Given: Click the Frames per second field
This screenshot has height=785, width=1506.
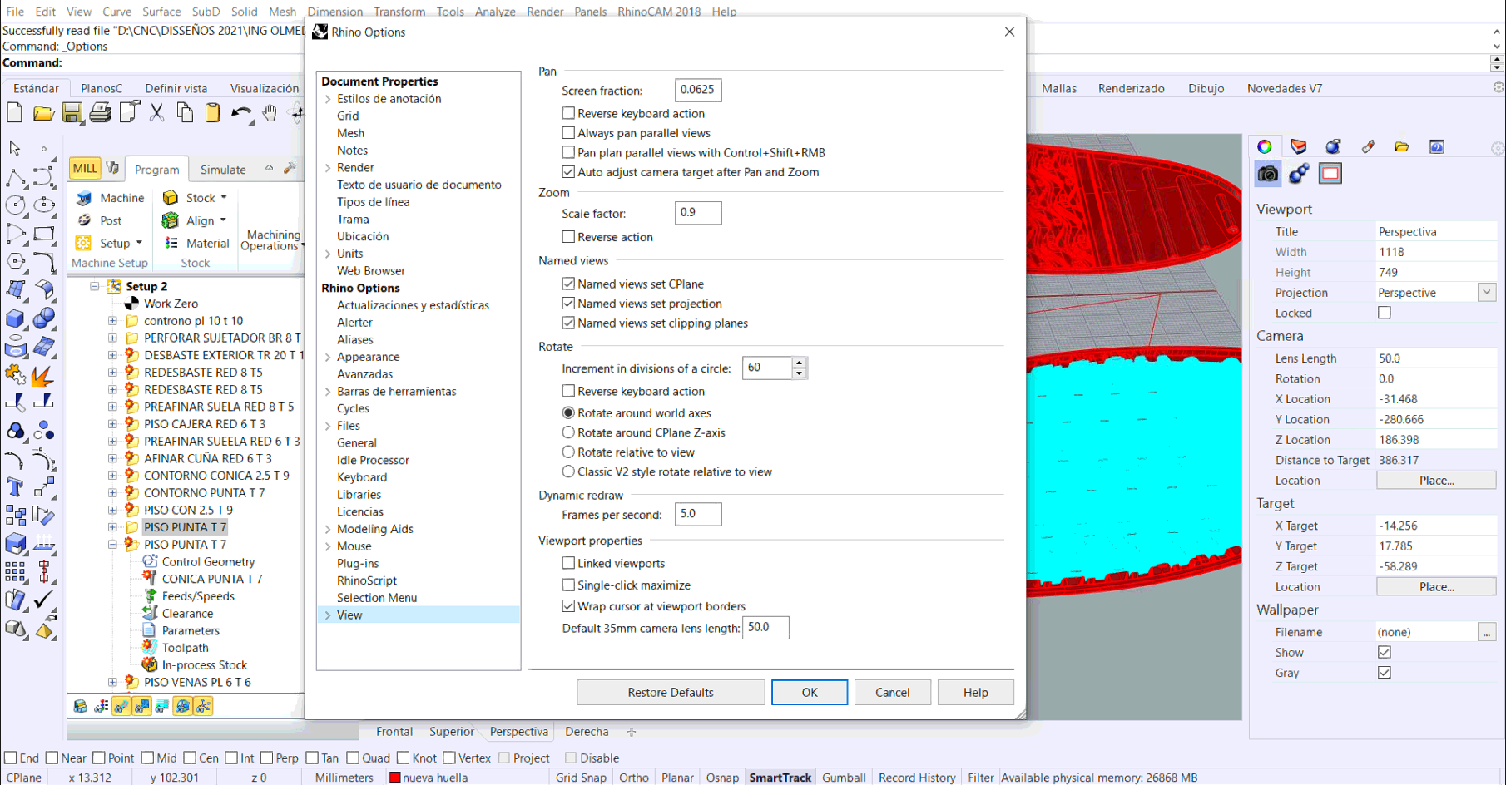Looking at the screenshot, I should coord(698,514).
